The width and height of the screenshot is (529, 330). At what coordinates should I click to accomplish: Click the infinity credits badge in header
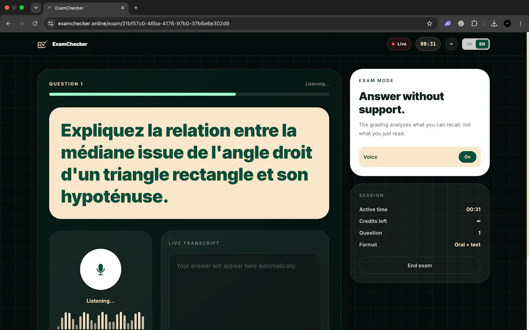(x=451, y=44)
